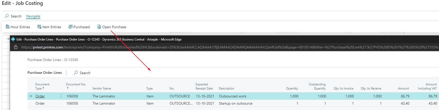Click the Purchased icon in toolbar
This screenshot has height=110, width=439.
70,27
